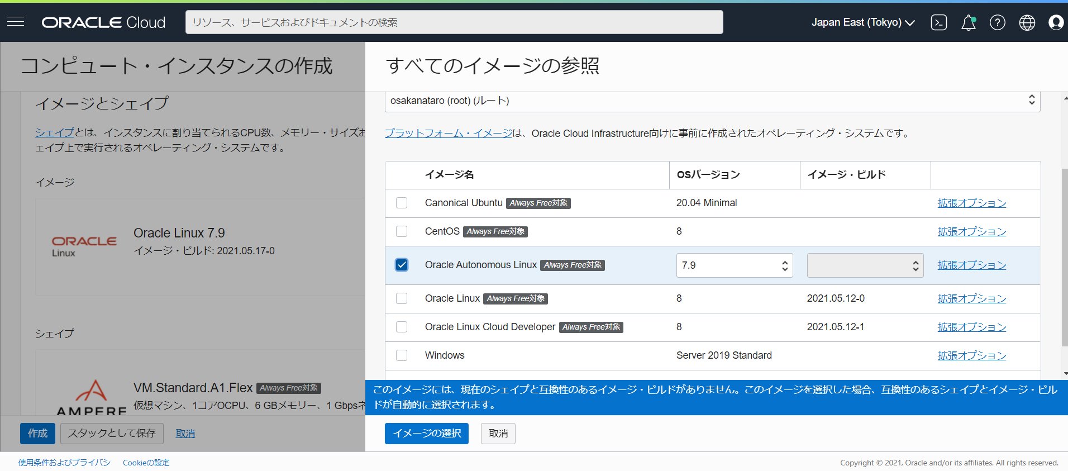This screenshot has width=1068, height=471.
Task: Click Always Free対象 badge beside CentOS
Action: pyautogui.click(x=495, y=231)
